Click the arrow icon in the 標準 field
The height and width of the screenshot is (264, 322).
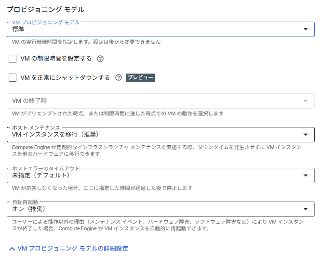pos(305,29)
